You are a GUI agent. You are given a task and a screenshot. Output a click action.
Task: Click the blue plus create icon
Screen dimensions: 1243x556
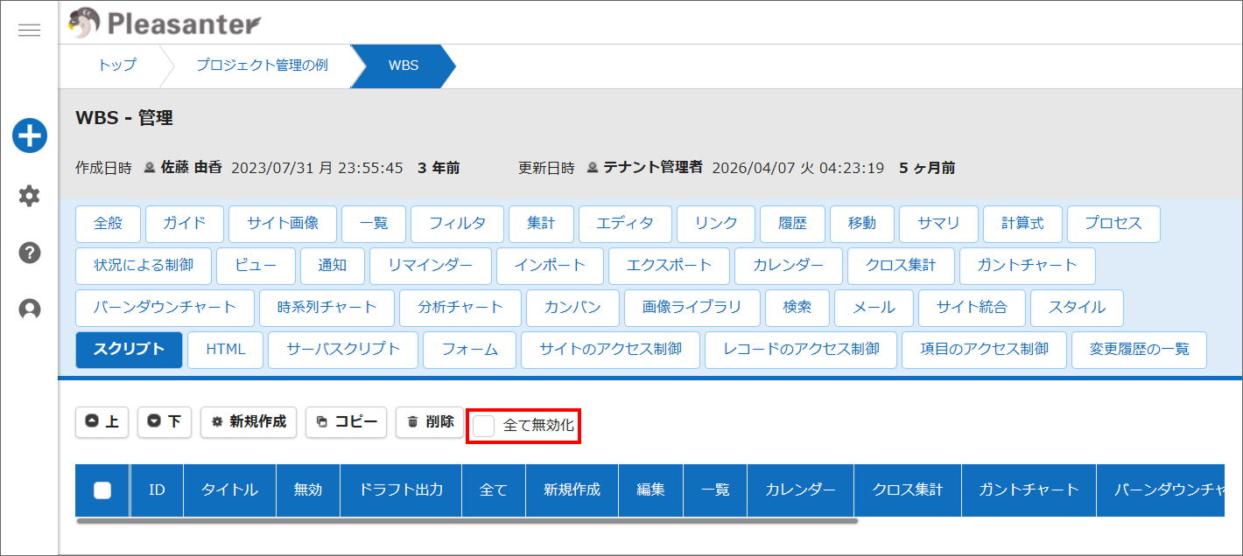pyautogui.click(x=30, y=136)
